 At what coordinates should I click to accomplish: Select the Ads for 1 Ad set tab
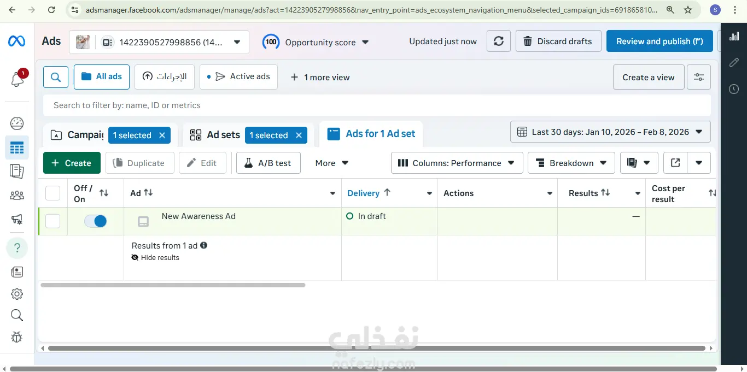[x=371, y=134]
